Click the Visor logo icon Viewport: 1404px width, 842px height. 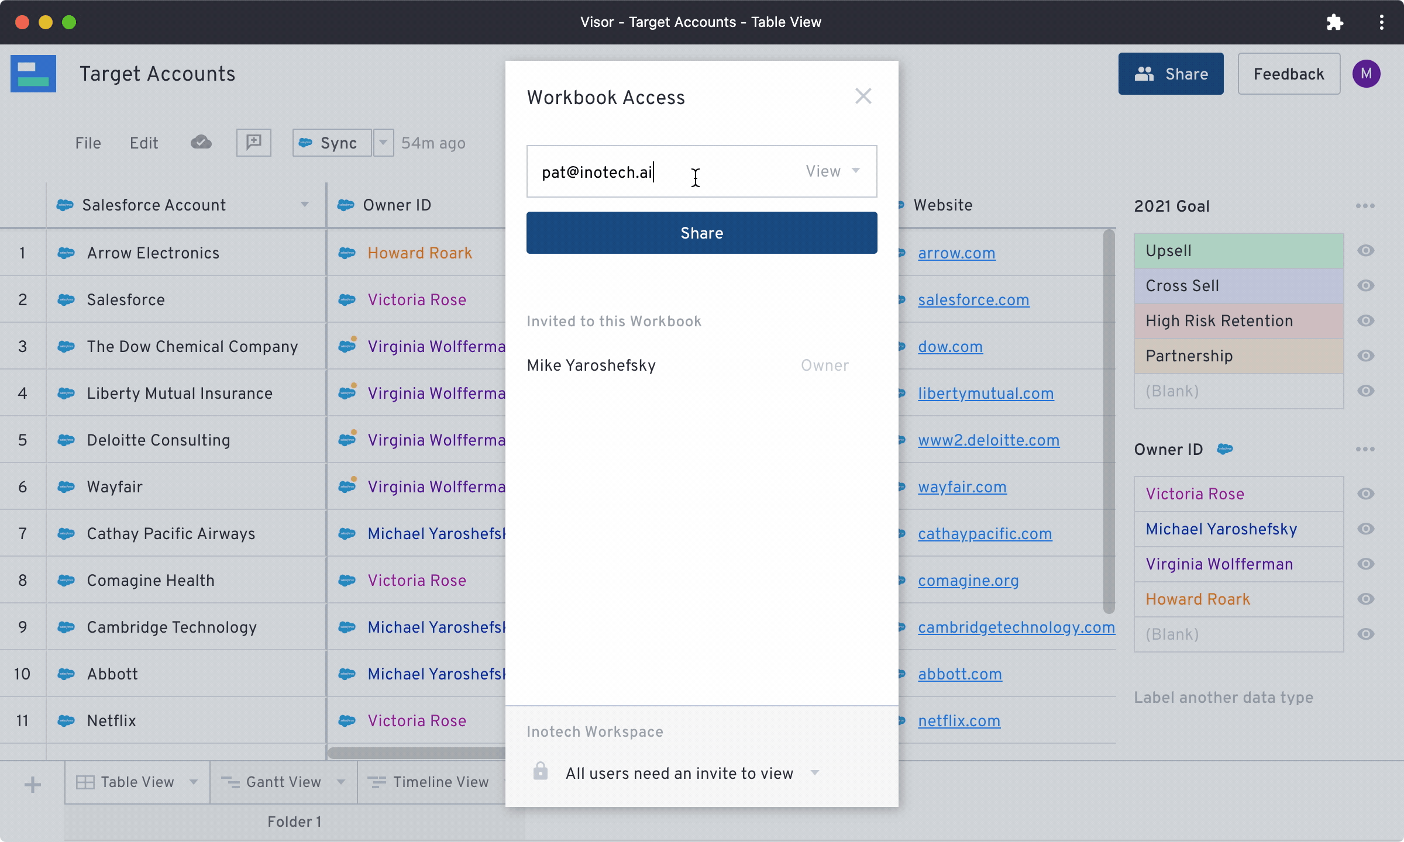(x=33, y=74)
